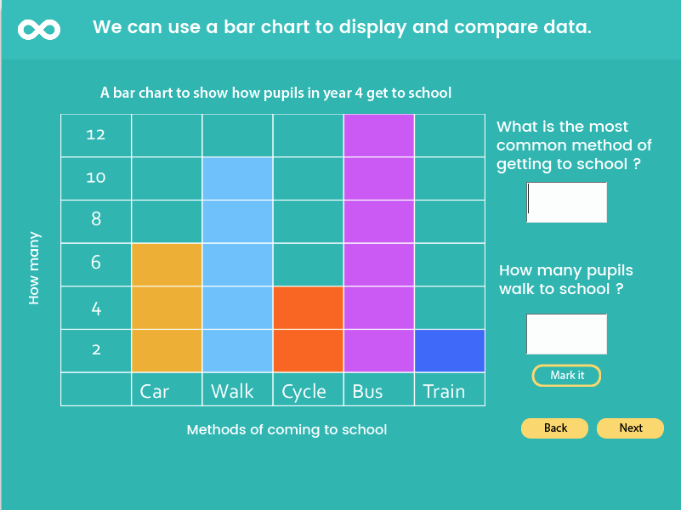Image resolution: width=681 pixels, height=510 pixels.
Task: Click the infinity logo icon
Action: (x=39, y=30)
